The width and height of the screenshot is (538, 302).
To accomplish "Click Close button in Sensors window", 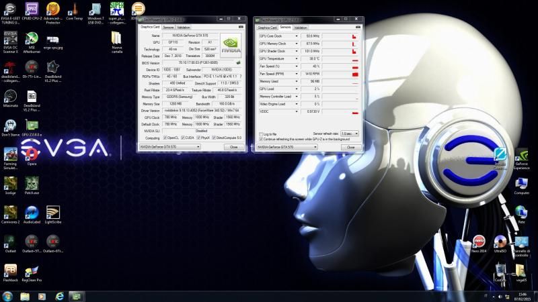I will point(350,147).
